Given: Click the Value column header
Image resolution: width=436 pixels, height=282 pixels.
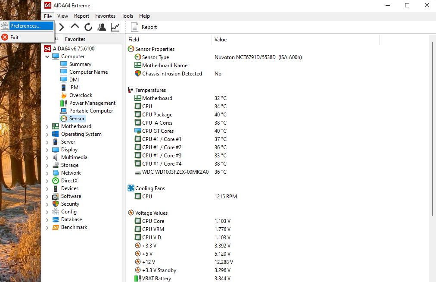Looking at the screenshot, I should click(296, 40).
